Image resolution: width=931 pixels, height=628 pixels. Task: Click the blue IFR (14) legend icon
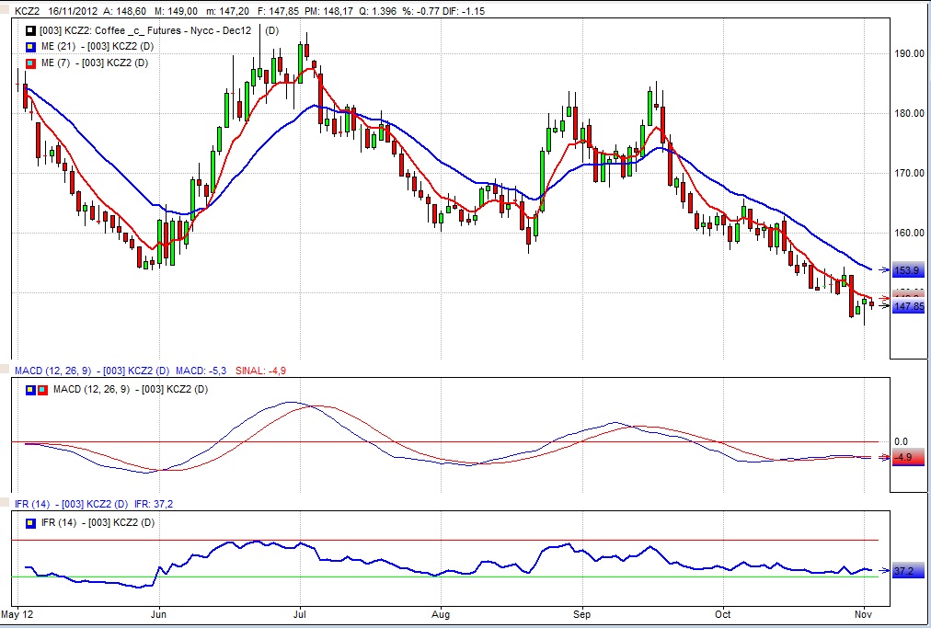tap(29, 522)
